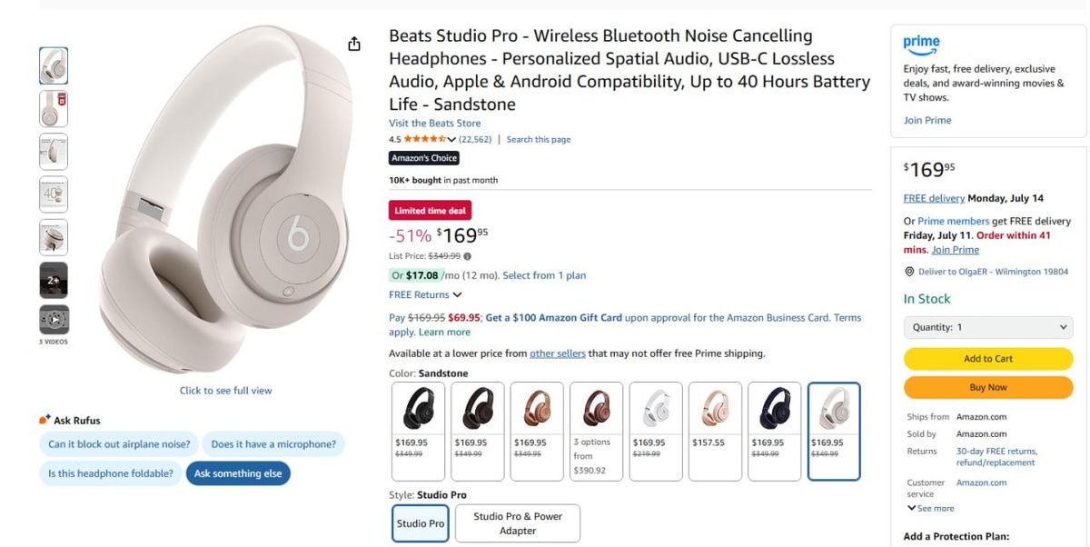Click the Prime logo
This screenshot has height=547, width=1090.
(921, 43)
